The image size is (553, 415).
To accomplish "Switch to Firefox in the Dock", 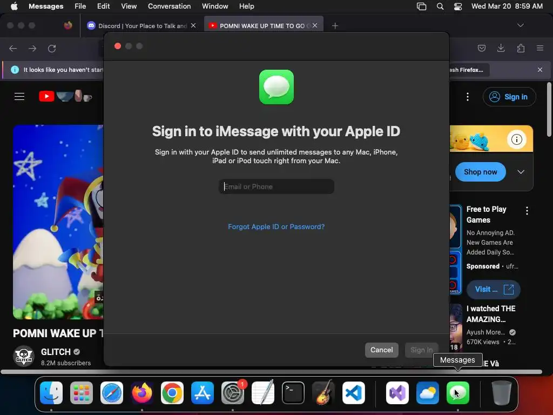I will pos(142,393).
